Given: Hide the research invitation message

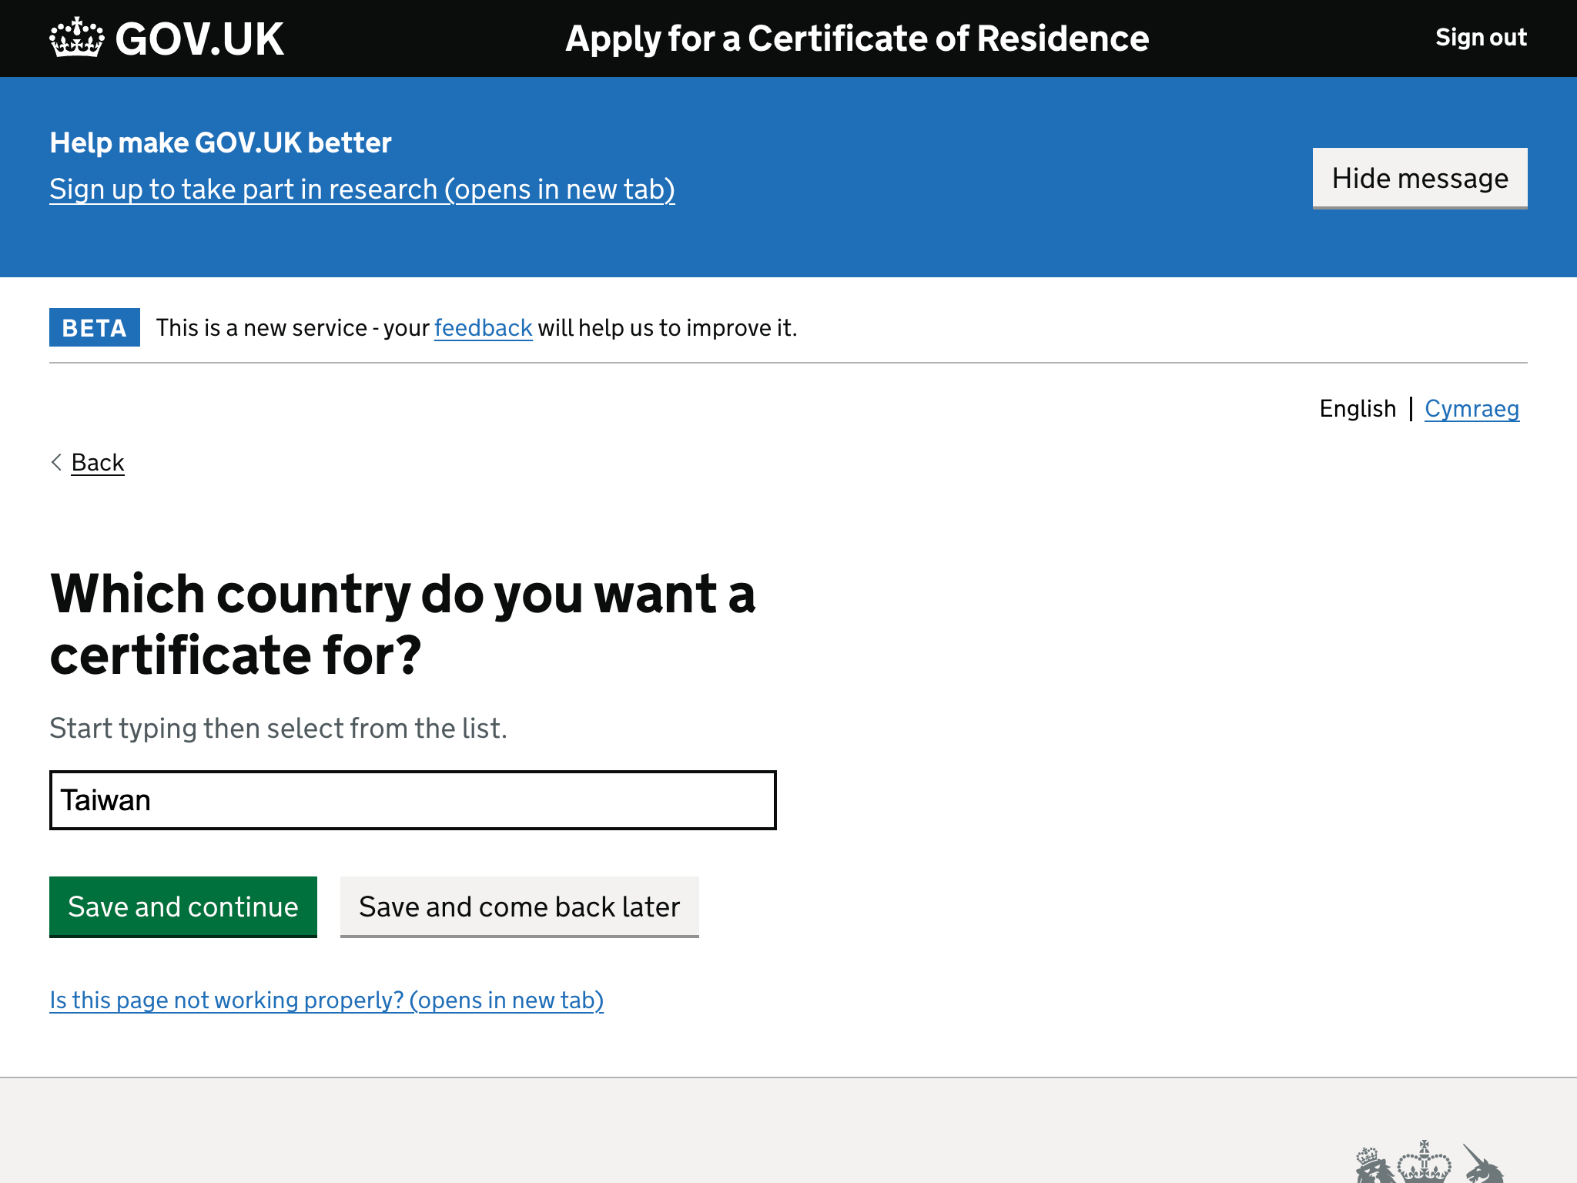Looking at the screenshot, I should pos(1420,178).
